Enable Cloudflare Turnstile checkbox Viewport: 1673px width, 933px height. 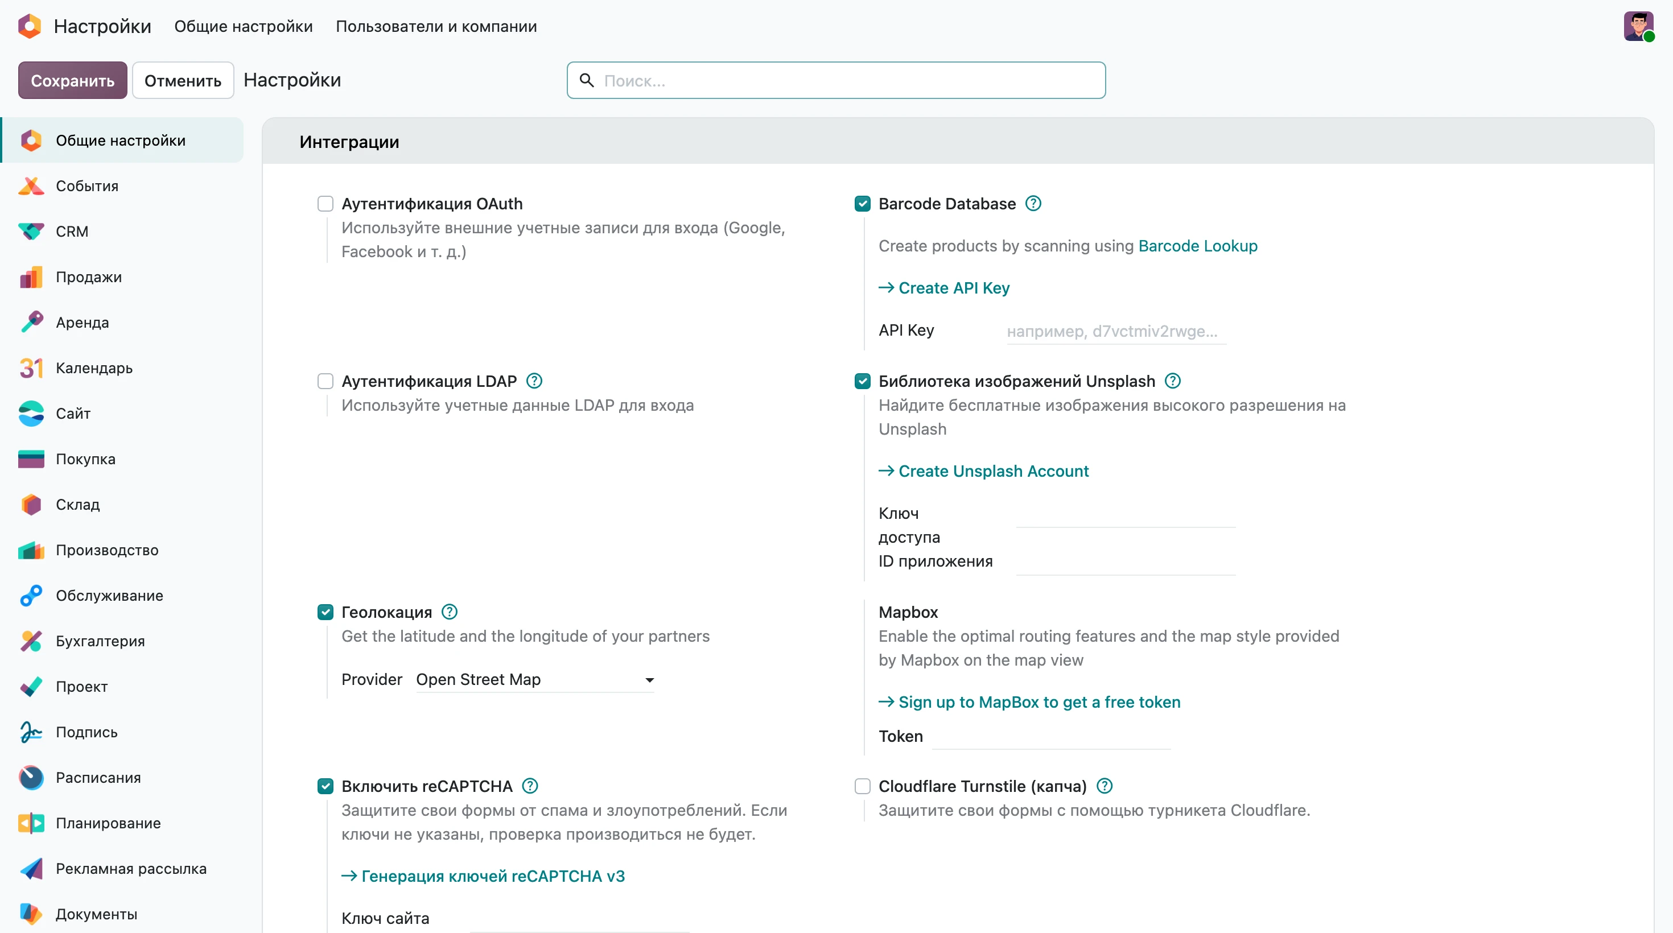tap(863, 786)
